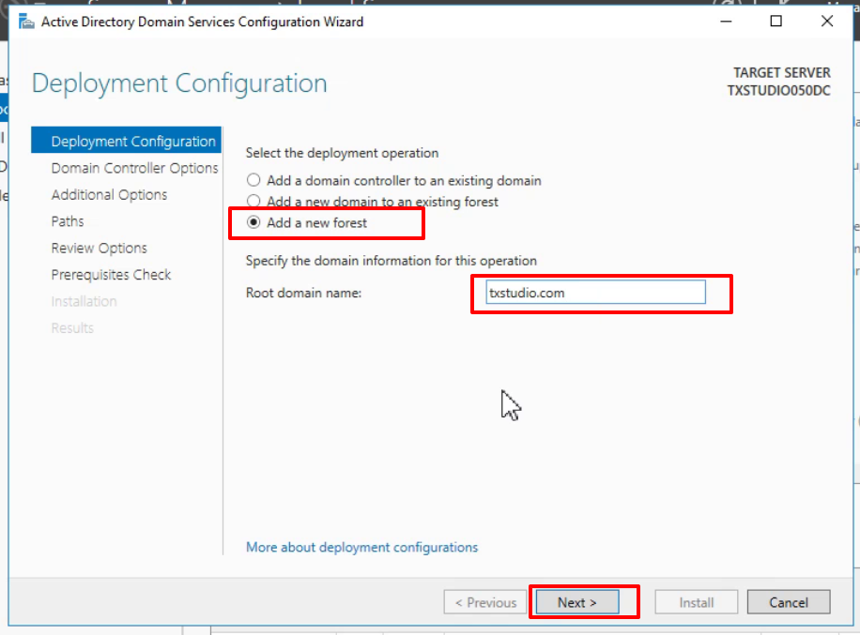Maximize the wizard window

pyautogui.click(x=776, y=22)
